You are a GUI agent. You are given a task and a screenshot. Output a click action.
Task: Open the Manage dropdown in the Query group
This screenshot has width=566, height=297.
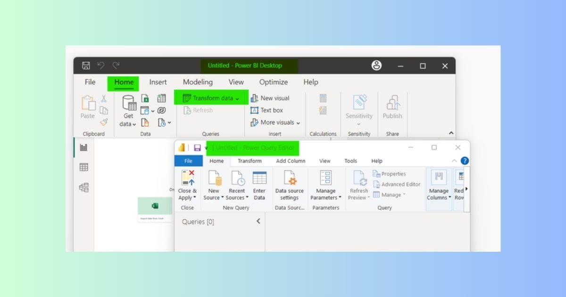404,195
